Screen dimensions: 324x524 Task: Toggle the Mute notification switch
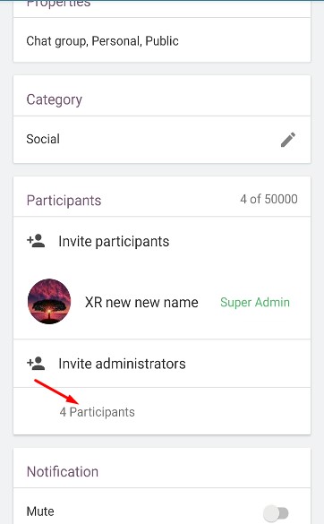276,512
